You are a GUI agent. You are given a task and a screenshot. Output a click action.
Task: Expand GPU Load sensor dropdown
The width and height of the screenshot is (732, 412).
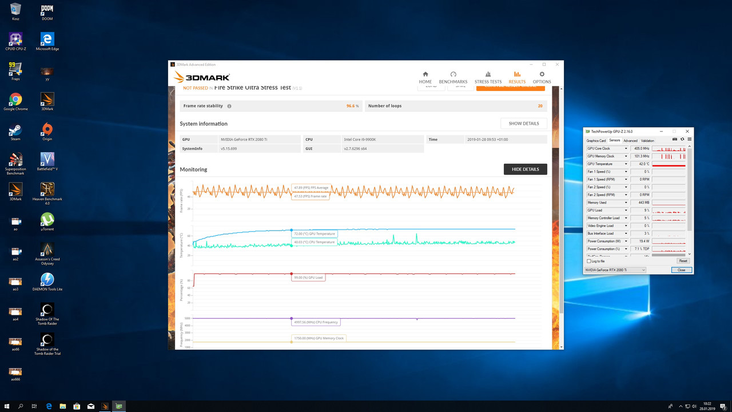click(x=626, y=211)
